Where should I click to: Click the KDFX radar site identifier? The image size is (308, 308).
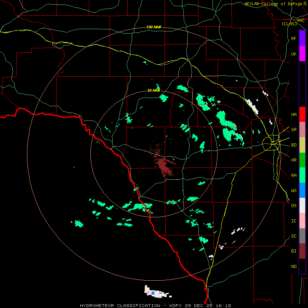pyautogui.click(x=176, y=306)
